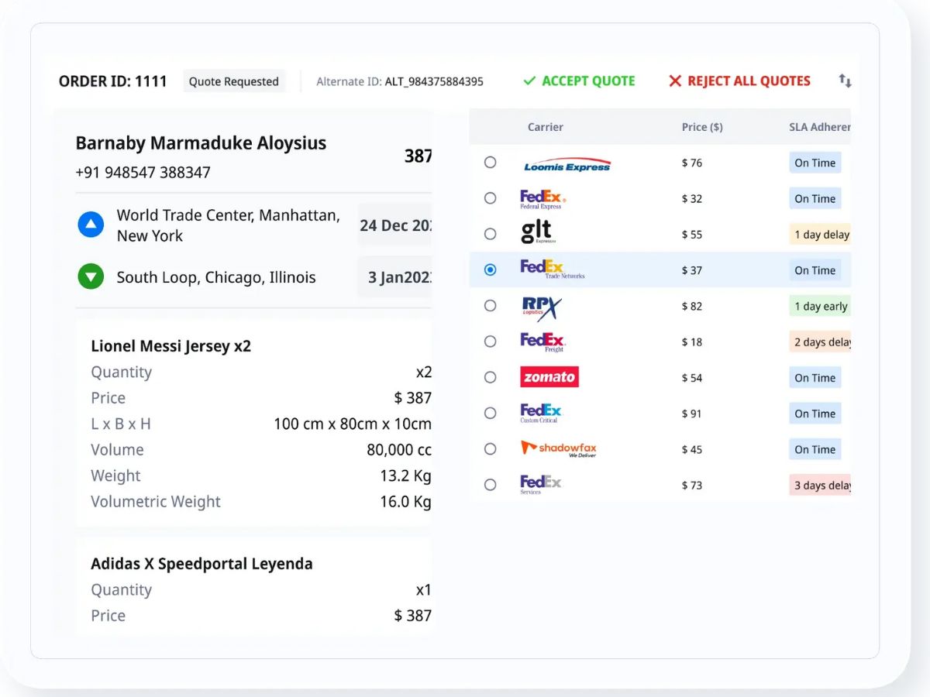930x697 pixels.
Task: Click the World Trade Center pickup address
Action: (229, 225)
